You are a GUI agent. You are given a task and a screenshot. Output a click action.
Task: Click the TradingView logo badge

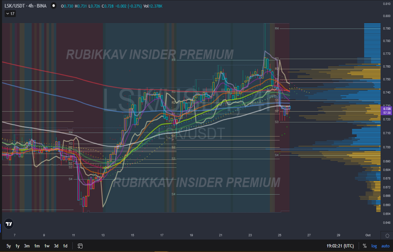pyautogui.click(x=9, y=224)
